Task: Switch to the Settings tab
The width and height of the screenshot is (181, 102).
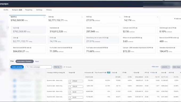Action: click(x=39, y=10)
